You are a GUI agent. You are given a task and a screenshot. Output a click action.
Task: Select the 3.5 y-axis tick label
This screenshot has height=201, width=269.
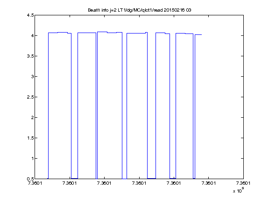click(x=30, y=56)
